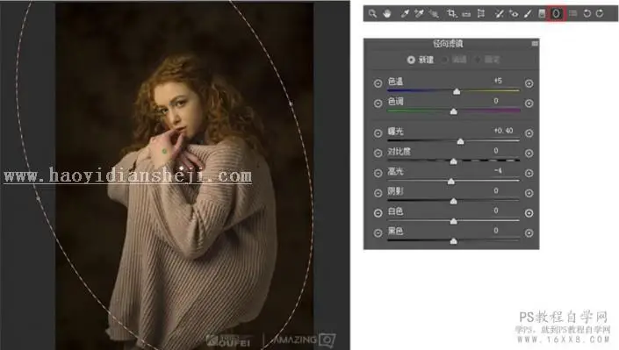The height and width of the screenshot is (350, 619).
Task: Click the 阴影 value field showing 0
Action: pyautogui.click(x=496, y=190)
